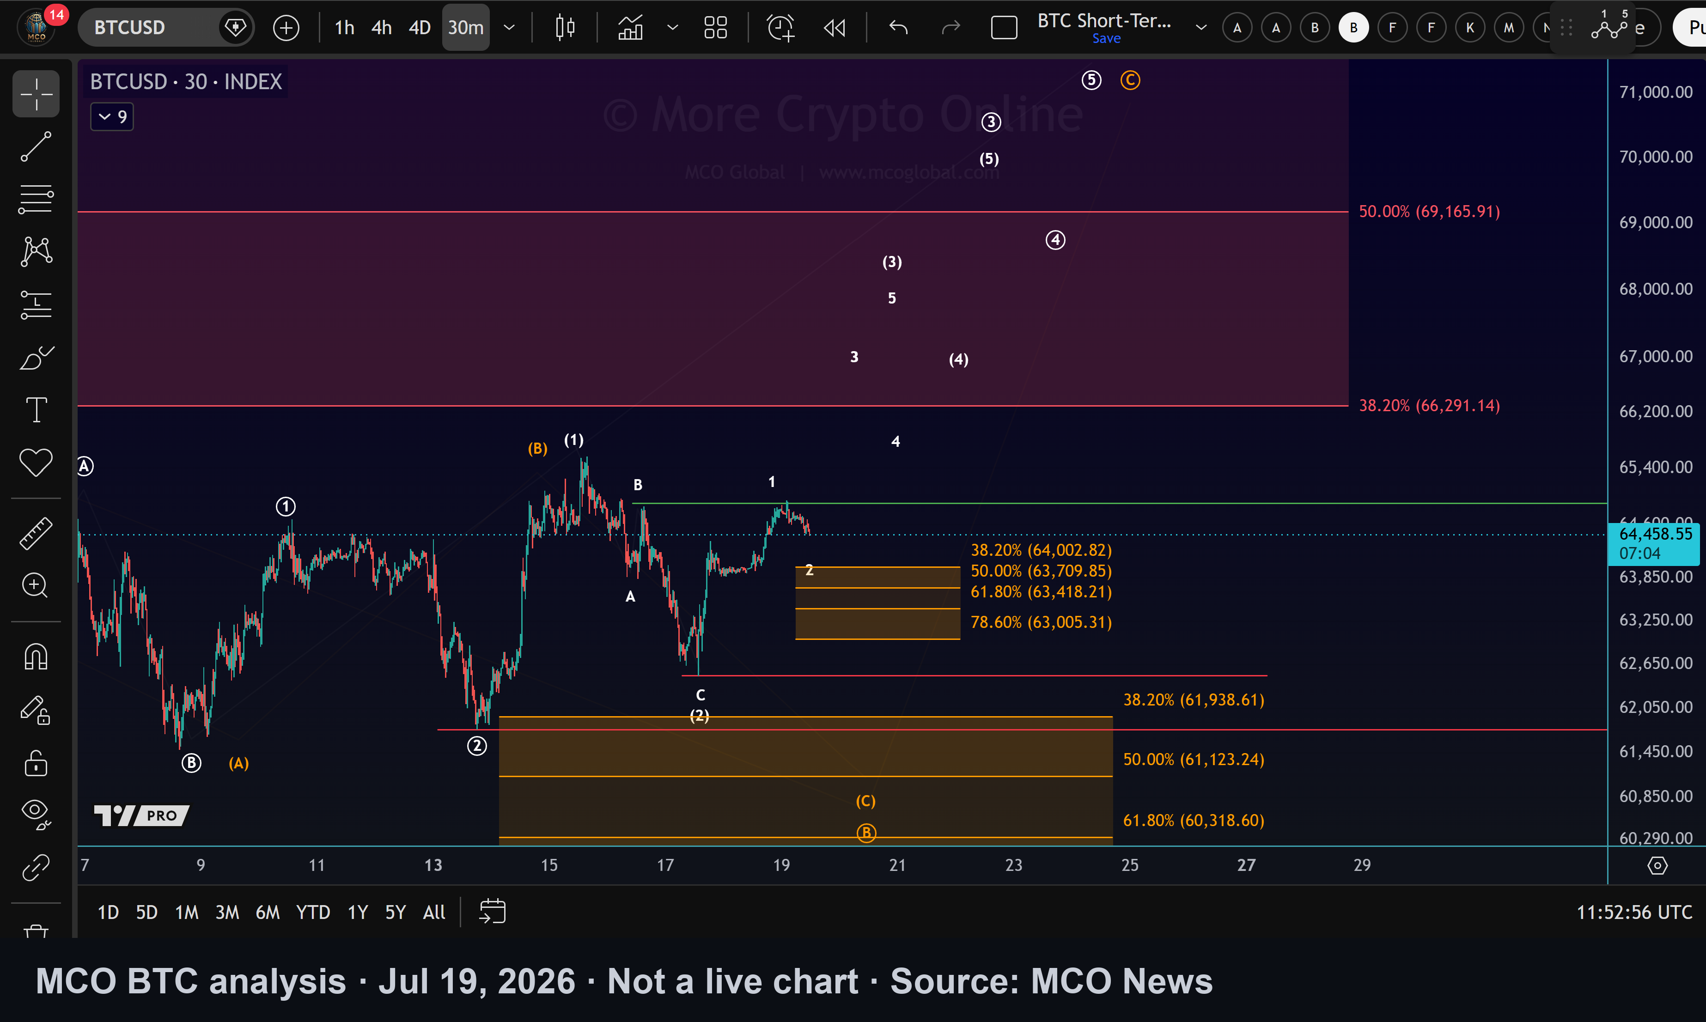Image resolution: width=1706 pixels, height=1022 pixels.
Task: Start bar replay with rewind icon
Action: pos(834,28)
